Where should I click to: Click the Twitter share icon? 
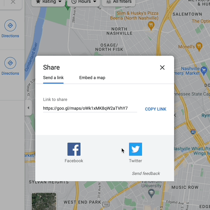point(135,149)
